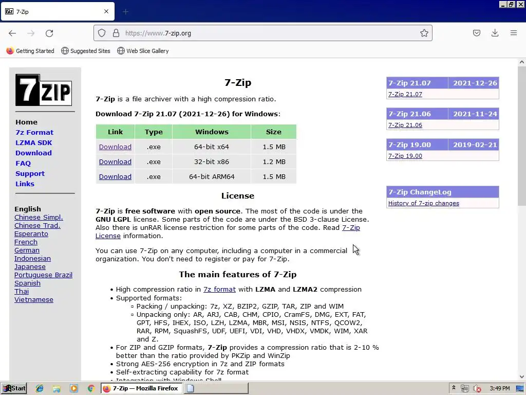The image size is (526, 395).
Task: Click the muted volume tray icon
Action: tap(477, 388)
